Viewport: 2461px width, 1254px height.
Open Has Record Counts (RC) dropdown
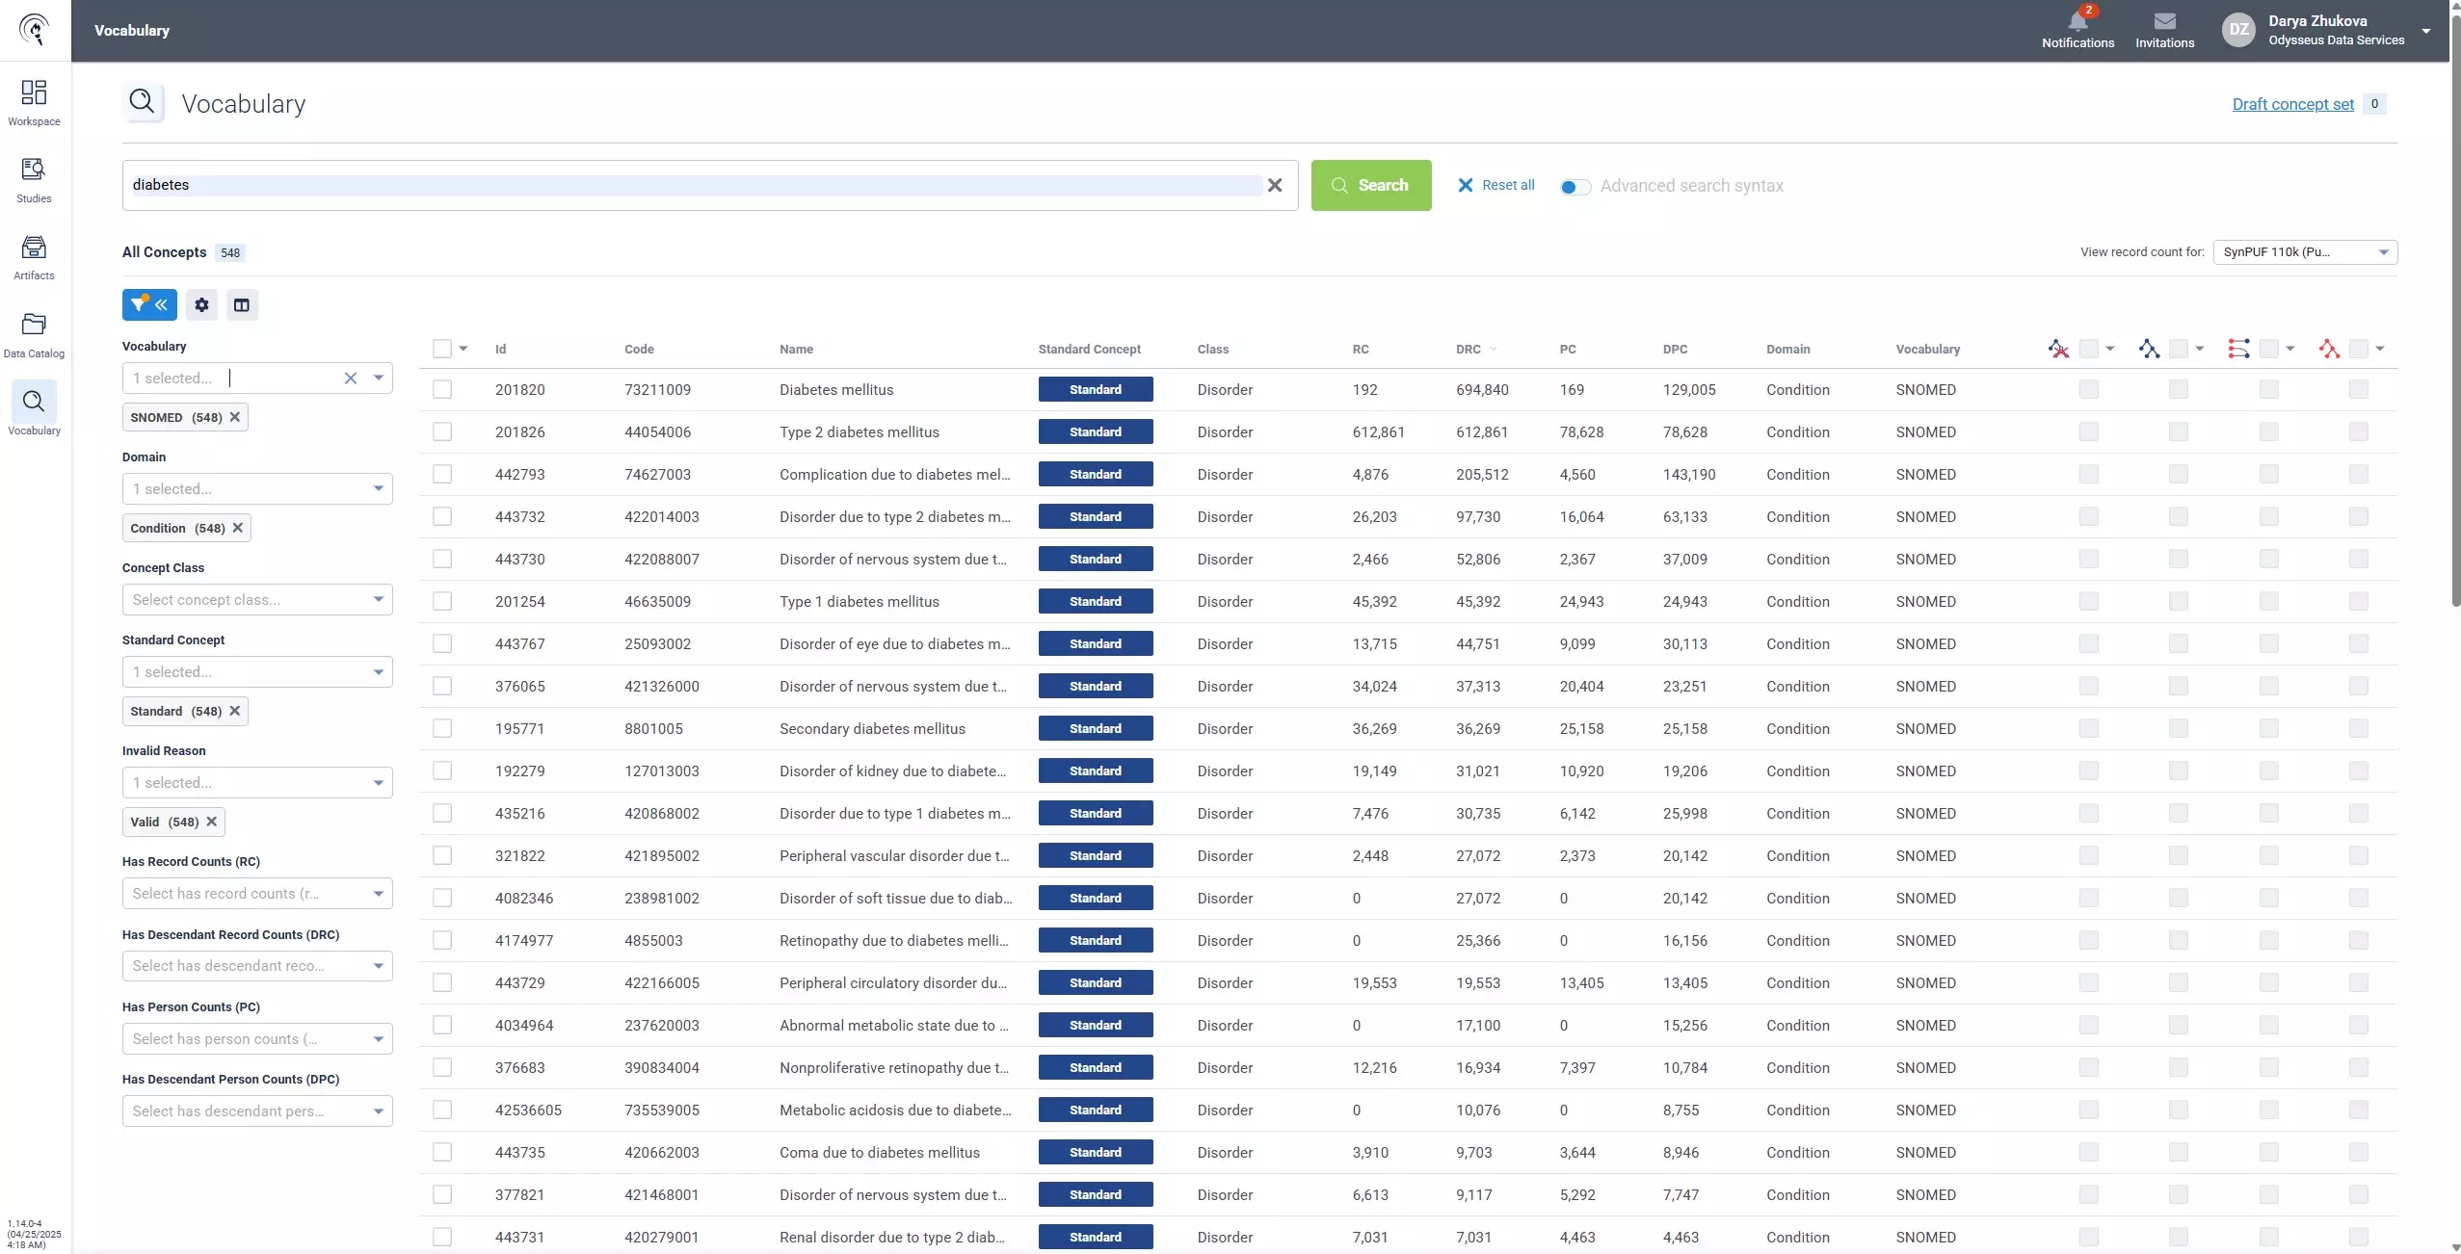point(257,893)
